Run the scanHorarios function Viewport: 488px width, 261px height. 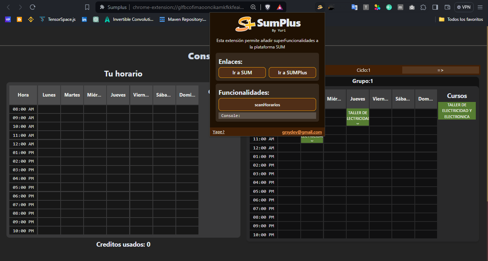pos(267,104)
